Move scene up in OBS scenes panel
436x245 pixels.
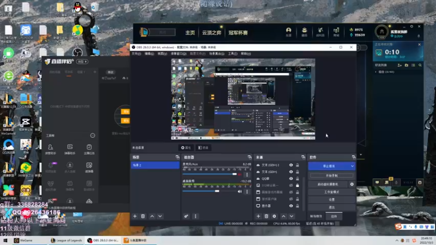point(152,216)
